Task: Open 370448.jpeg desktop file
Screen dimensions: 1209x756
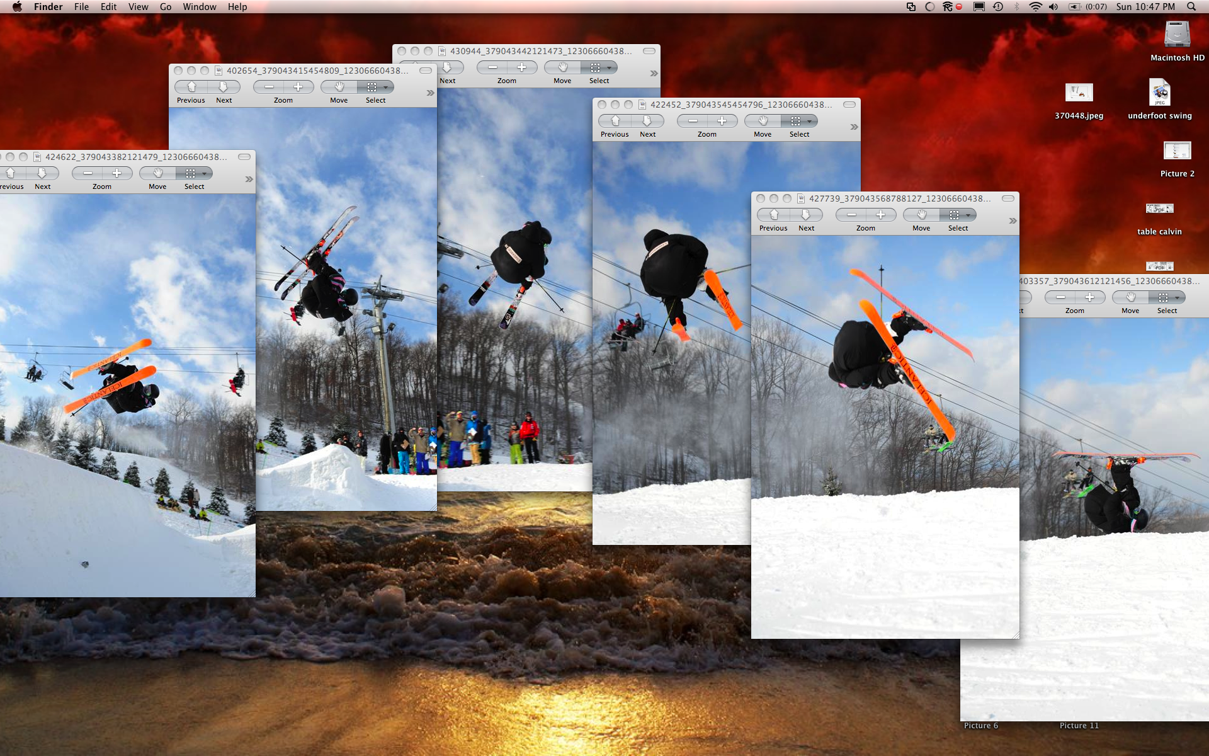Action: tap(1079, 93)
